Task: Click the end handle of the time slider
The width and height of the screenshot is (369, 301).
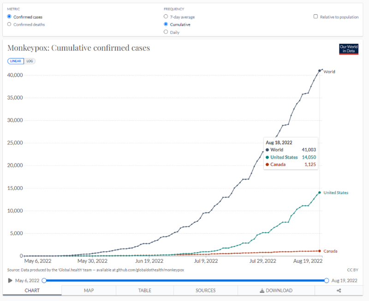Action: point(327,281)
